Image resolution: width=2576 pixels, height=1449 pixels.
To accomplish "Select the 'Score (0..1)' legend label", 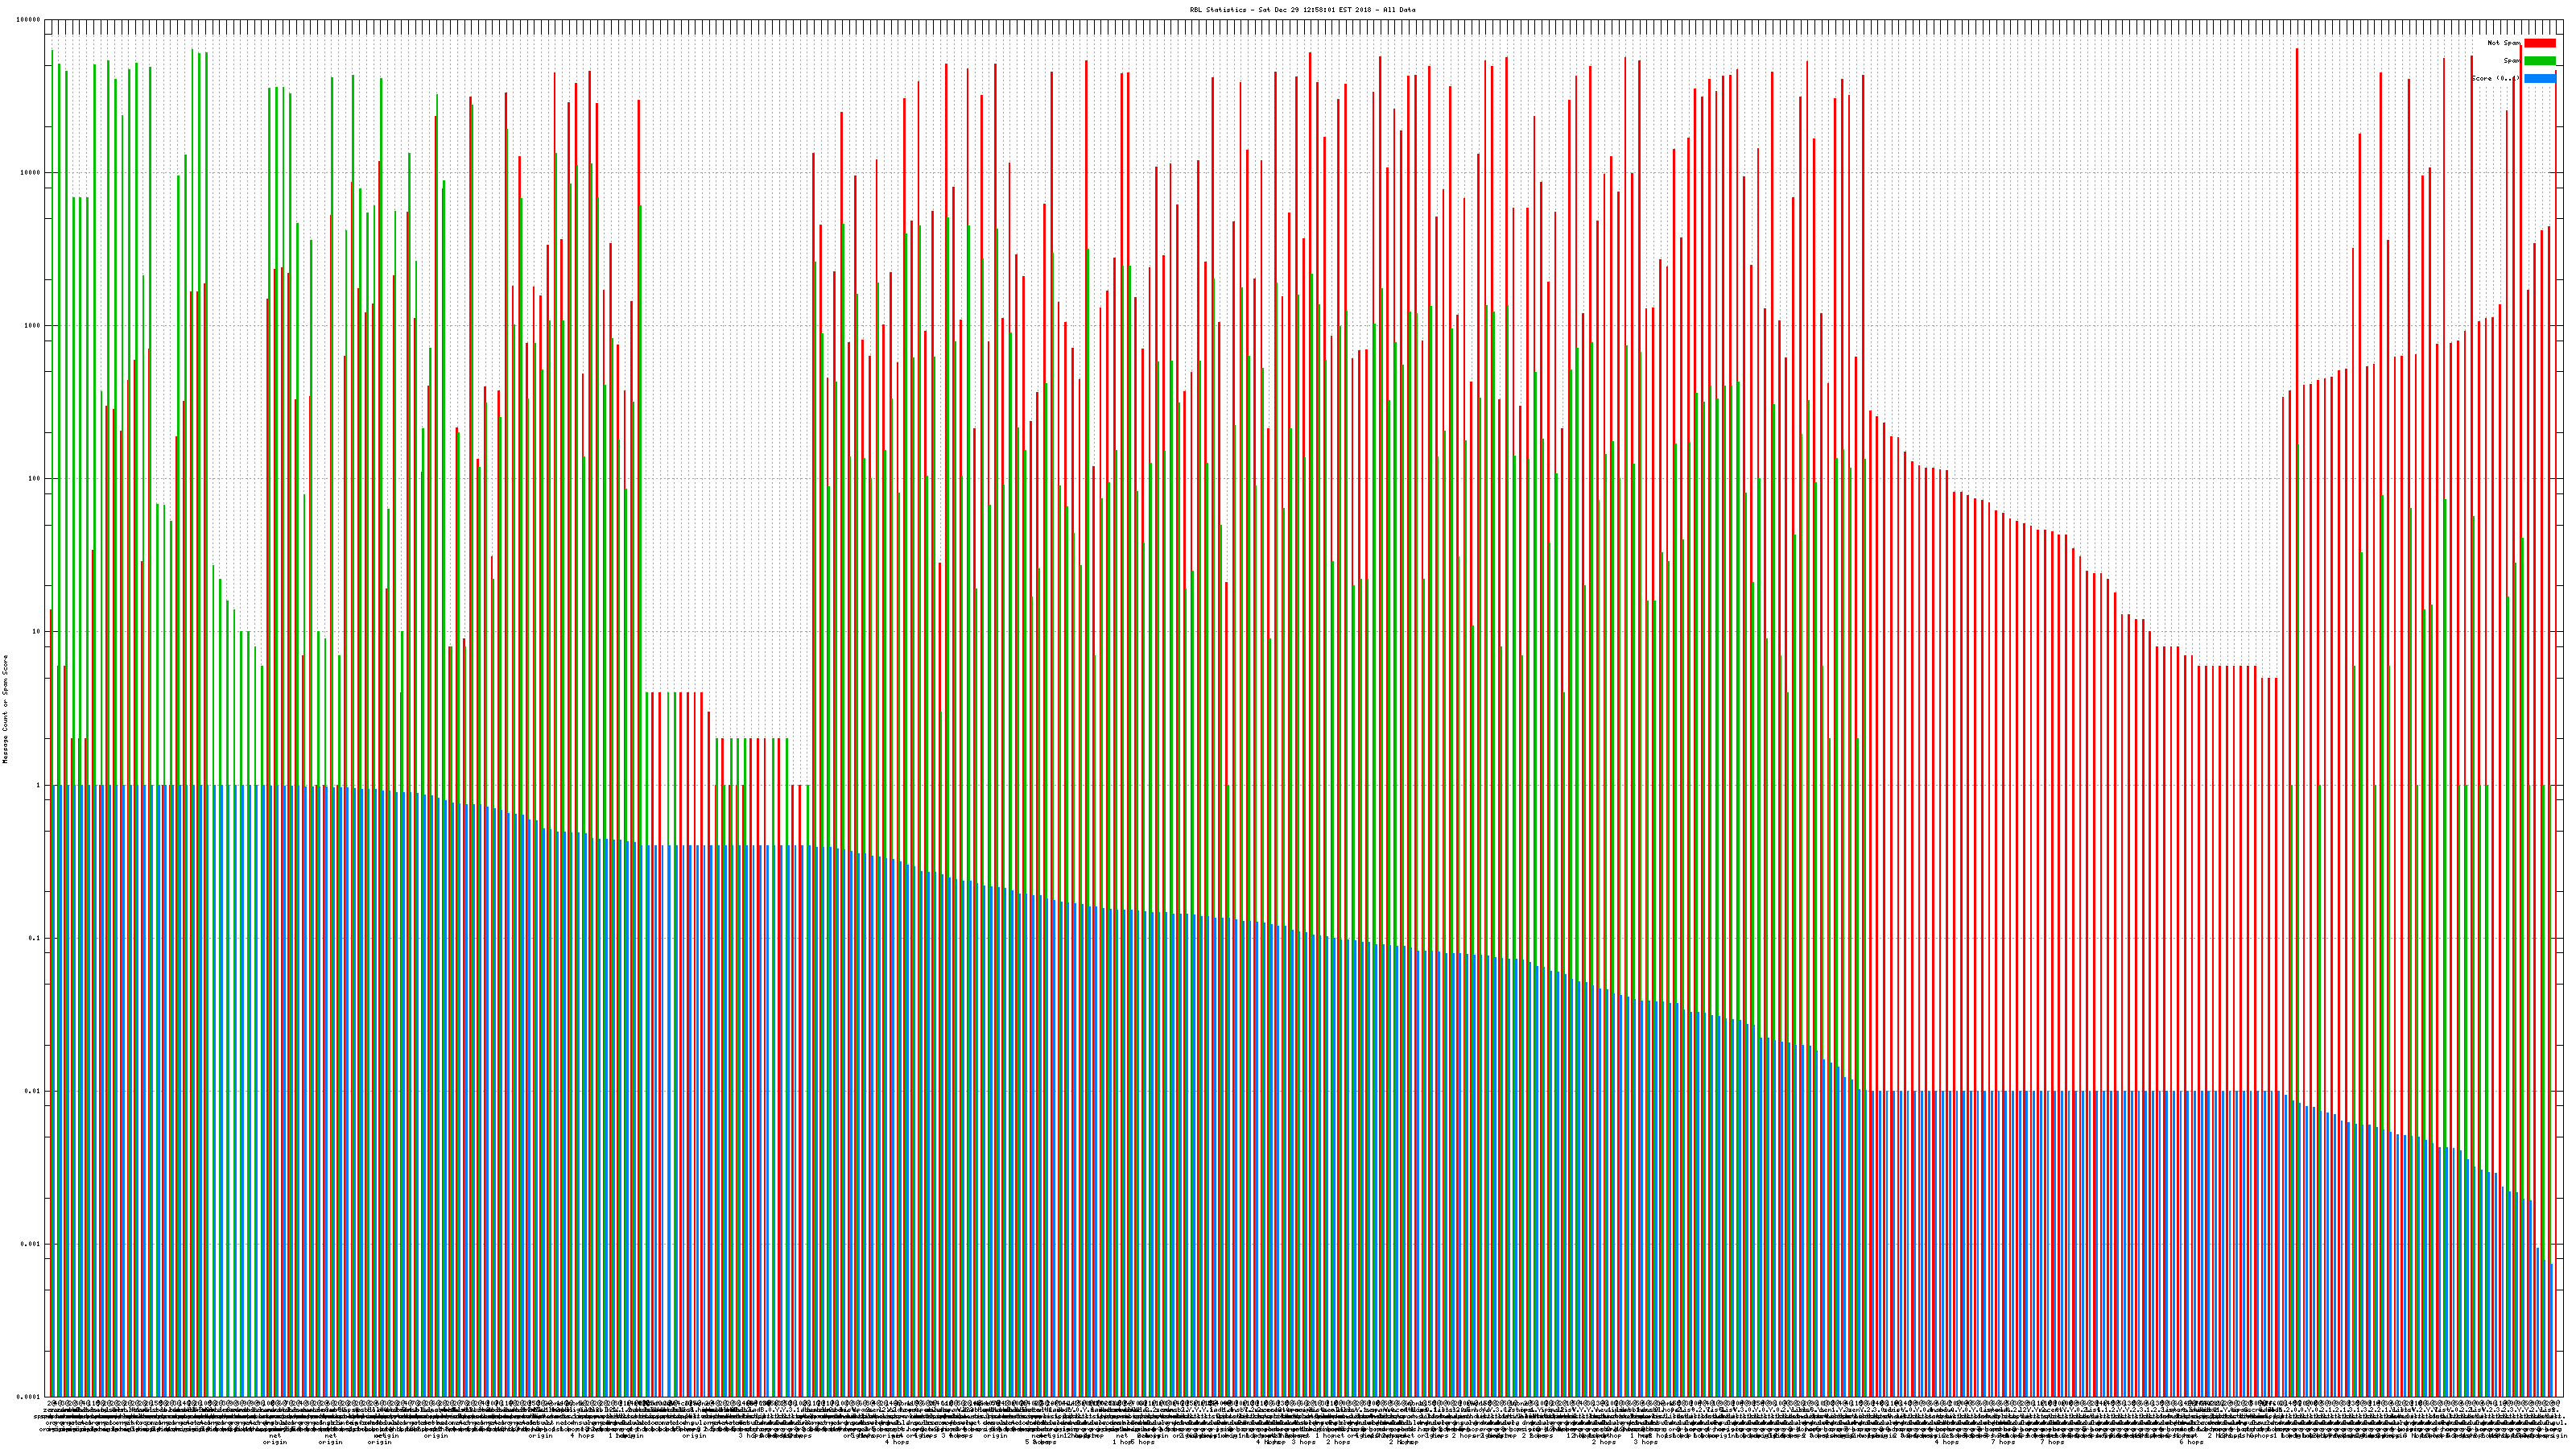I will click(2495, 78).
